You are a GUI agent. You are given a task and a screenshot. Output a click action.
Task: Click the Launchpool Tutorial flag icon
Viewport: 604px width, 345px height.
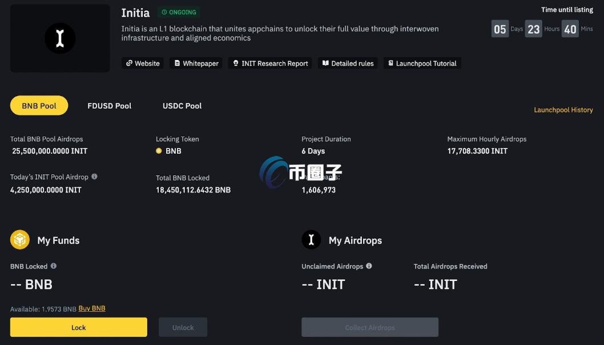(x=390, y=63)
